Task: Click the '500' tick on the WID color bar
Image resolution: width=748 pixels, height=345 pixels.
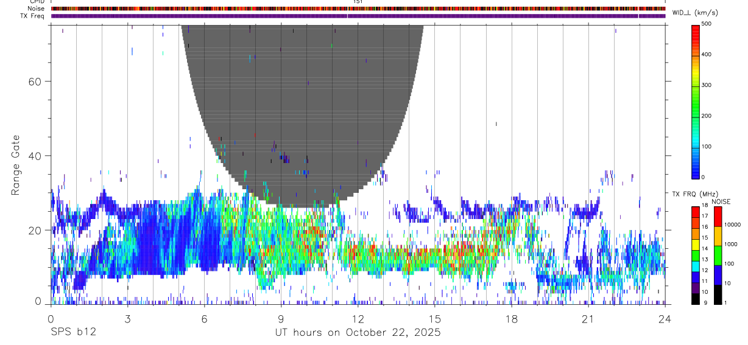Action: tap(707, 24)
